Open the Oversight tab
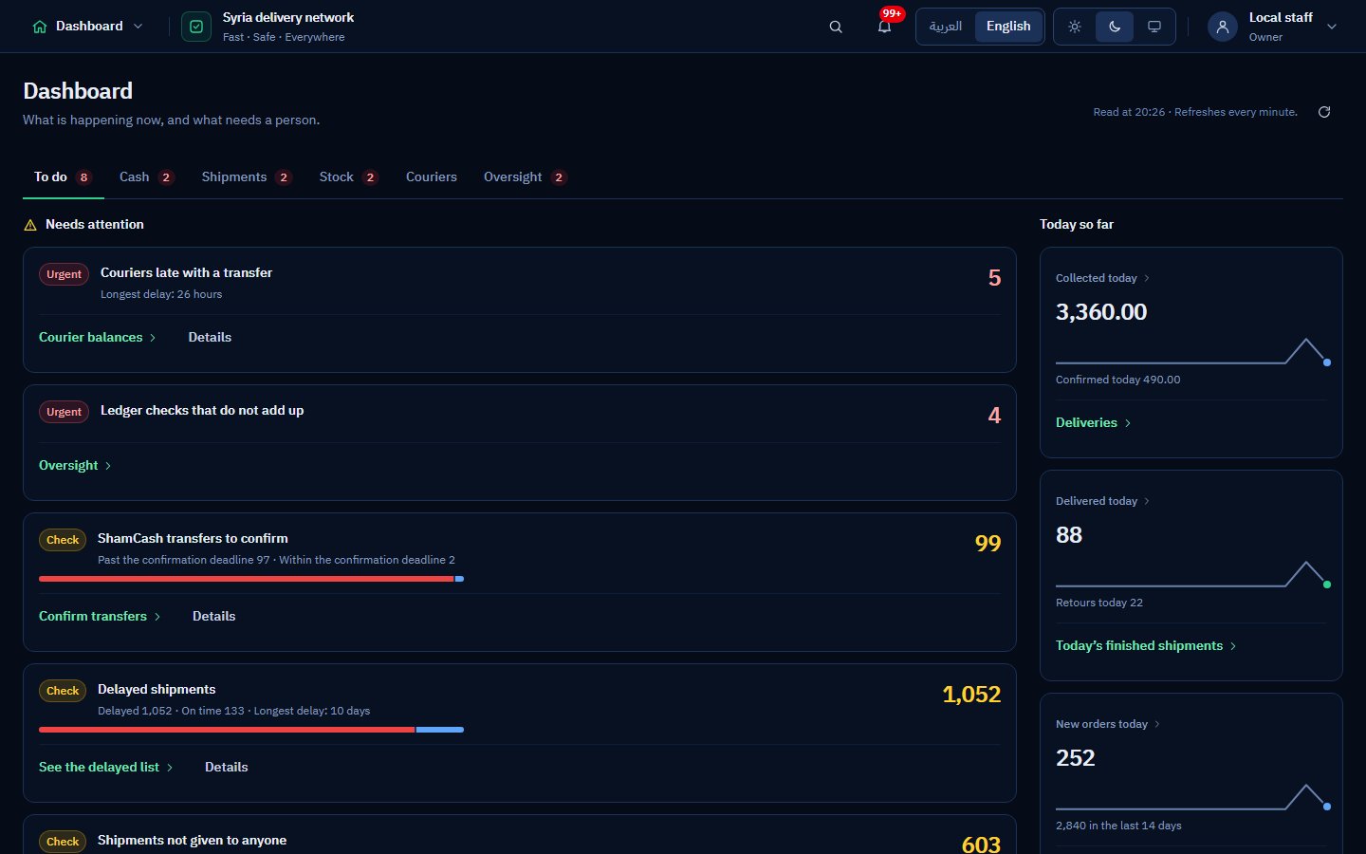Viewport: 1366px width, 854px height. coord(525,177)
